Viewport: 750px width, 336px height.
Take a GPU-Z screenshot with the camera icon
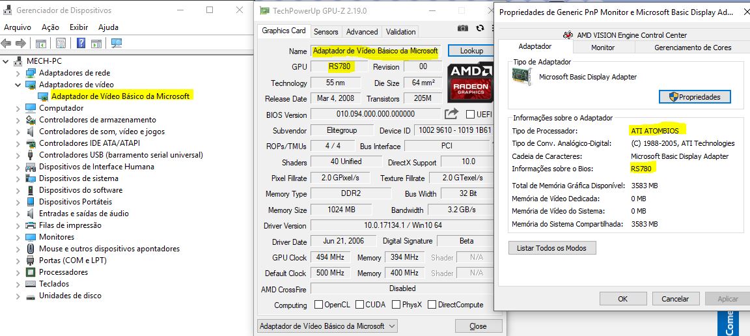pos(462,28)
